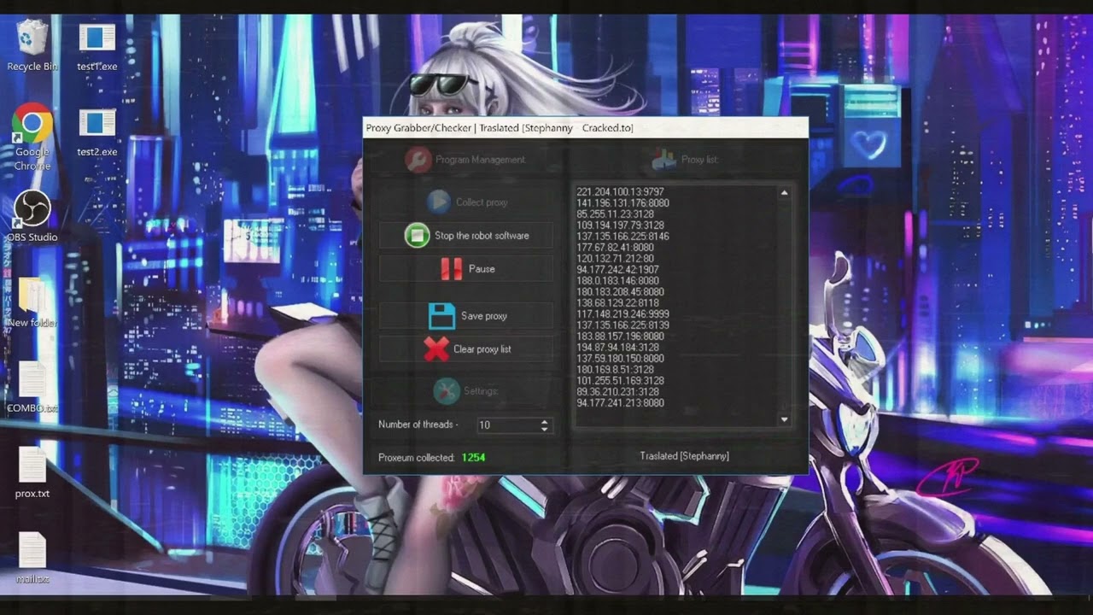Select proxy row 109.194.197.79:3128
Image resolution: width=1093 pixels, height=615 pixels.
(621, 225)
